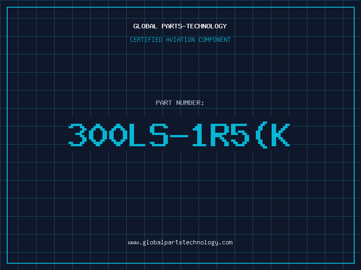This screenshot has width=361, height=270.
Task: Click the PART NUMBER: label
Action: [180, 103]
